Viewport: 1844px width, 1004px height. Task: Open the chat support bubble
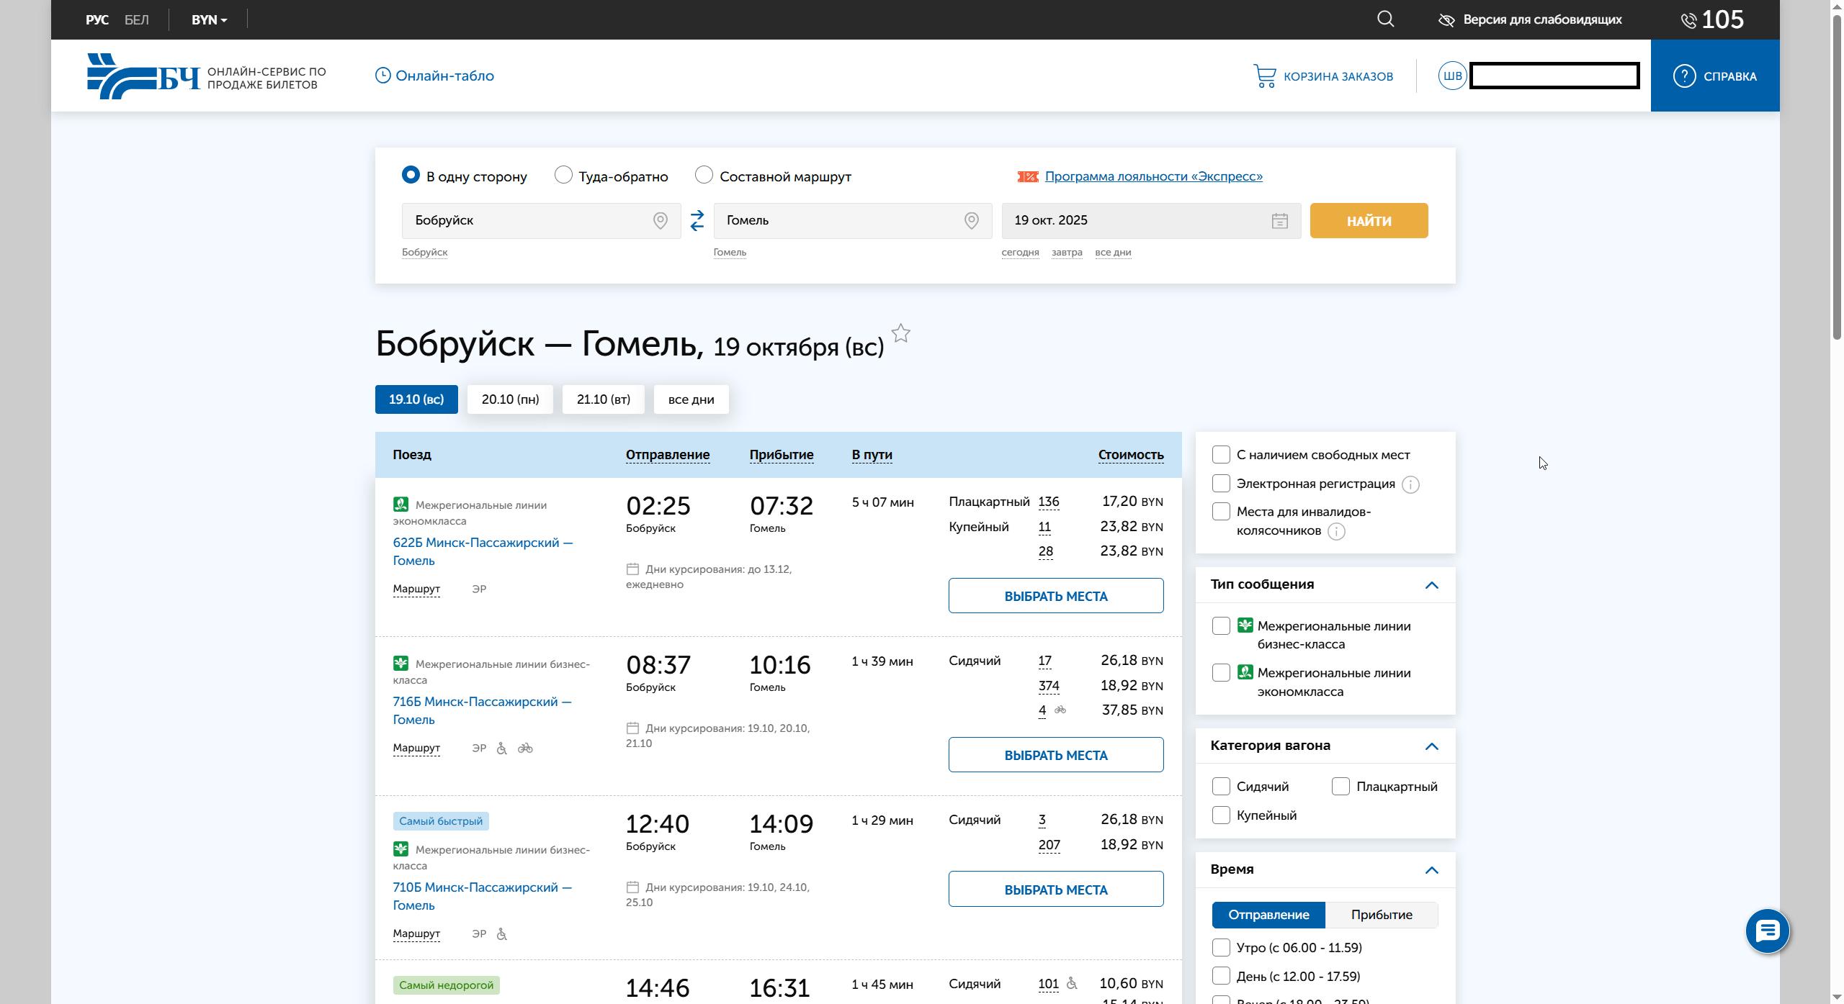tap(1767, 931)
